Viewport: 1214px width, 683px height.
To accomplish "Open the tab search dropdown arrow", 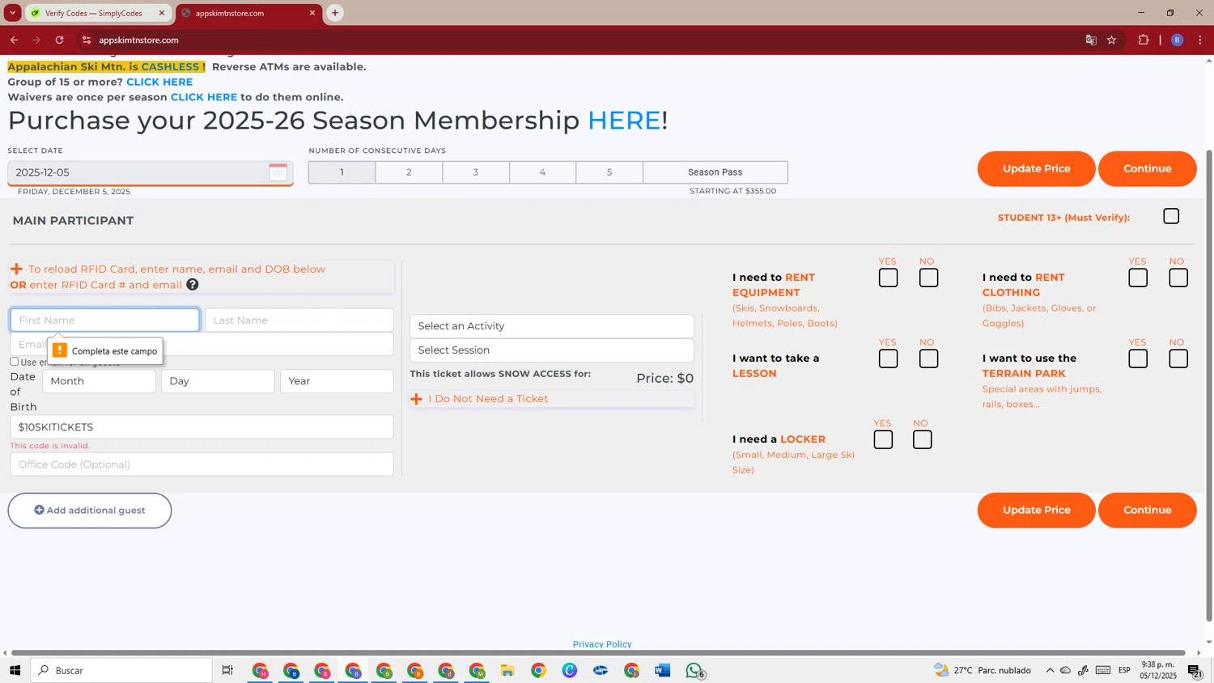I will pos(12,13).
